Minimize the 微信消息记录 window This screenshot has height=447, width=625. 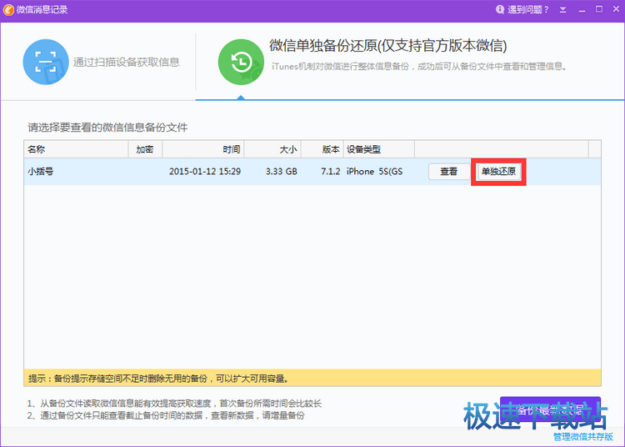[581, 10]
